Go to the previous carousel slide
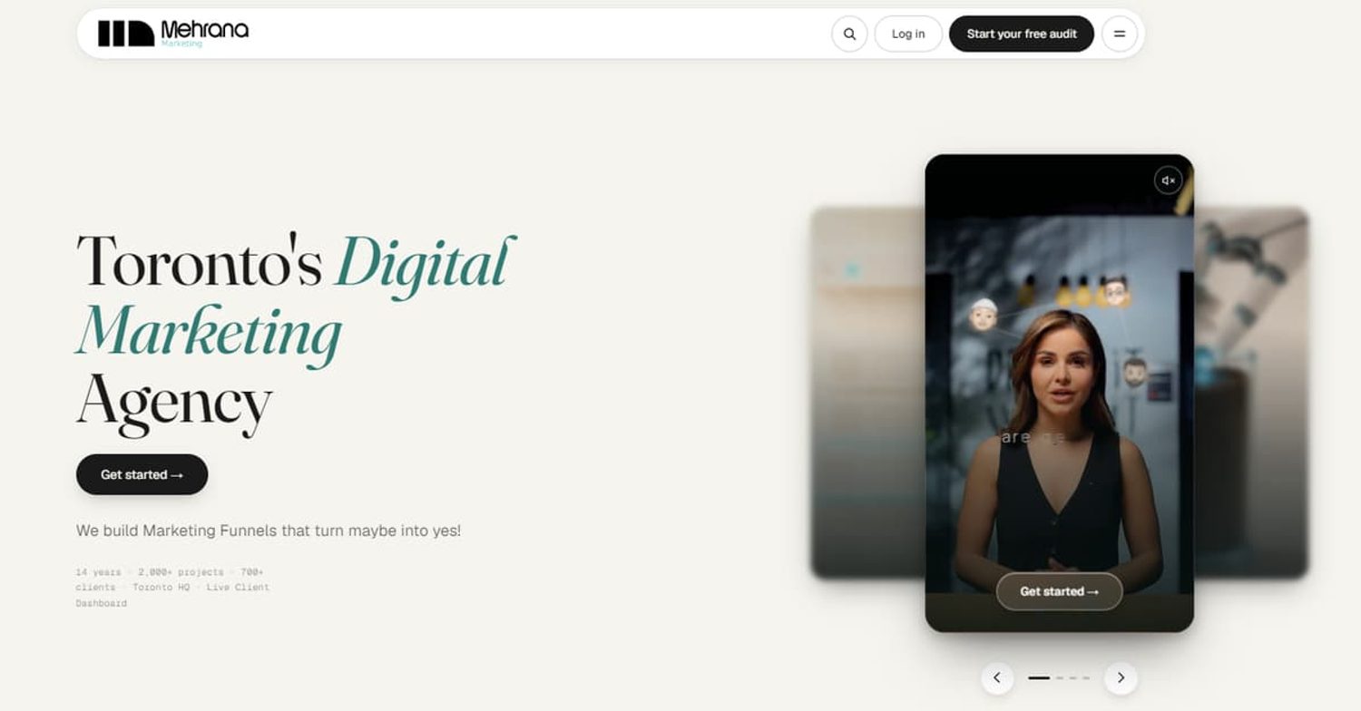This screenshot has width=1361, height=711. [997, 677]
